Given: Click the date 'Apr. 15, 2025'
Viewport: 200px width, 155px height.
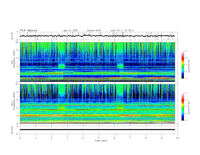Looking at the screenshot, I should pos(70,30).
